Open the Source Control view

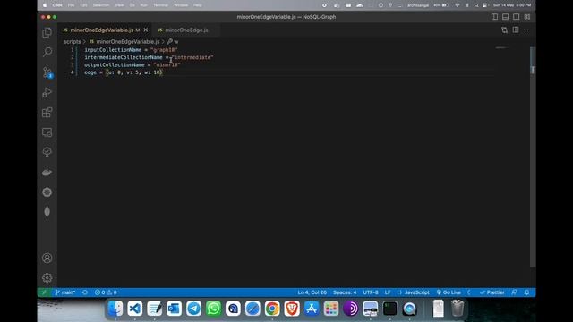tap(47, 72)
